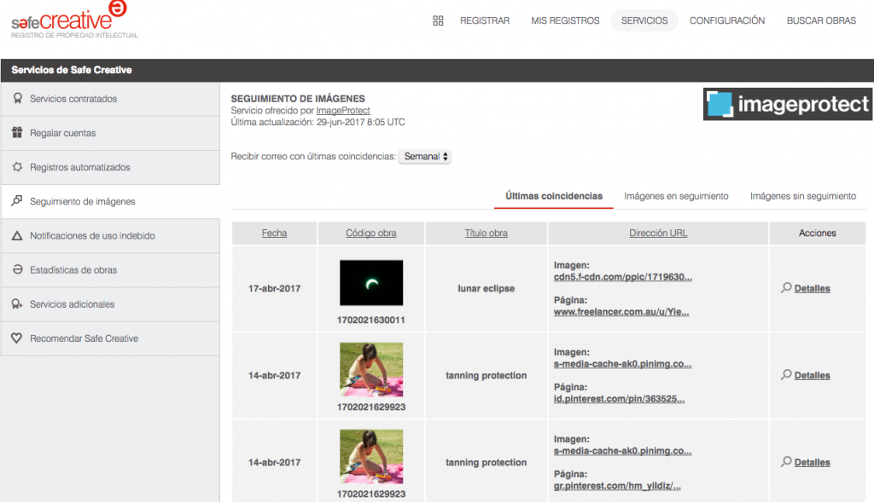Click the ImageProtect logo banner
This screenshot has width=874, height=502.
coord(787,104)
